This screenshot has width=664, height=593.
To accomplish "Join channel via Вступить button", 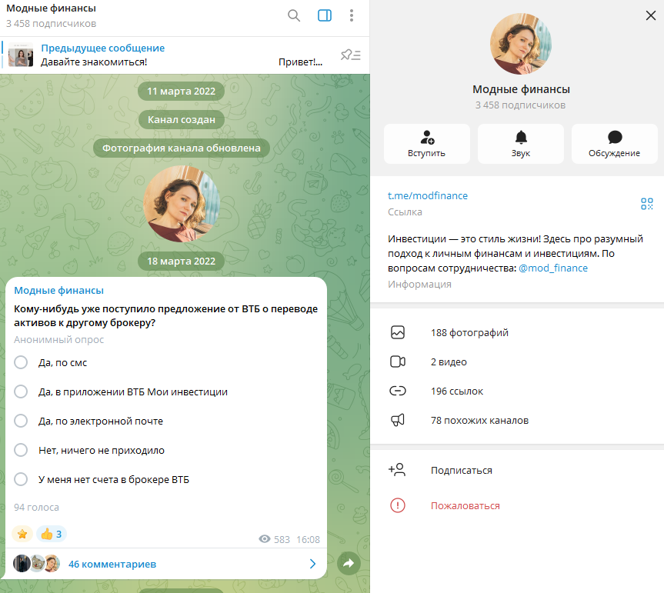I will pos(427,144).
